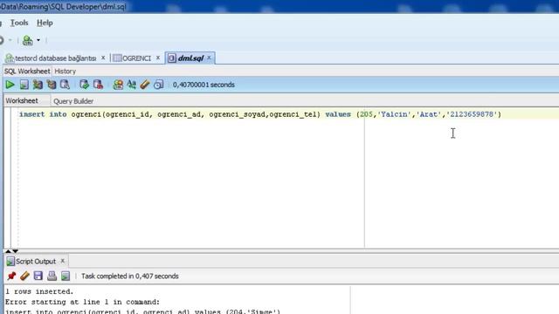Click the Unshared SQL Worksheet icon
Screen dimensions: 559x314
pyautogui.click(x=118, y=85)
